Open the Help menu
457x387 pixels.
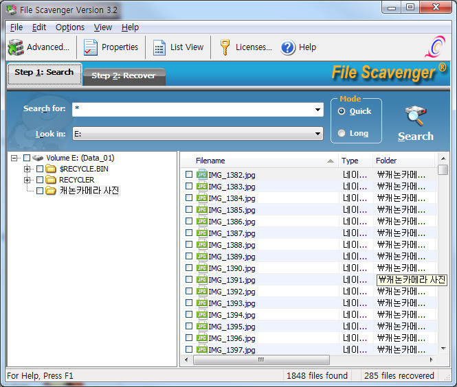coord(130,27)
